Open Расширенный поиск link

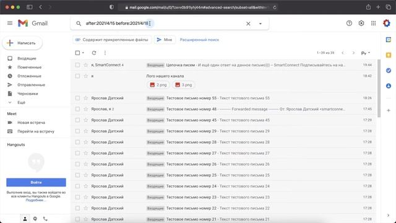coord(199,40)
